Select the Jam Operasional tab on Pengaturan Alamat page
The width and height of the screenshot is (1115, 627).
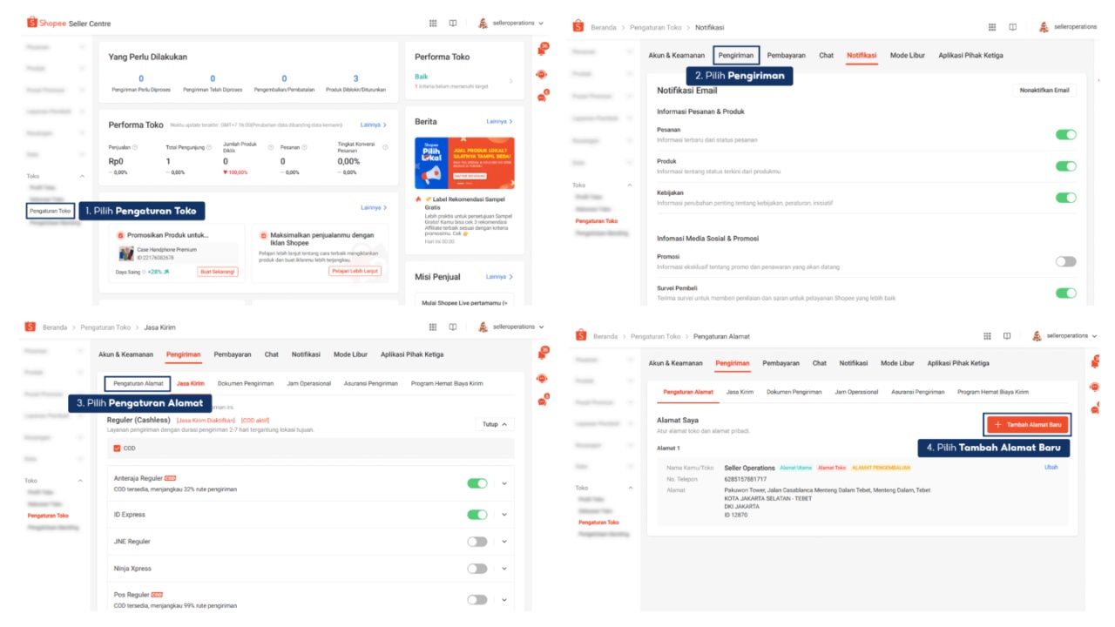(x=856, y=392)
